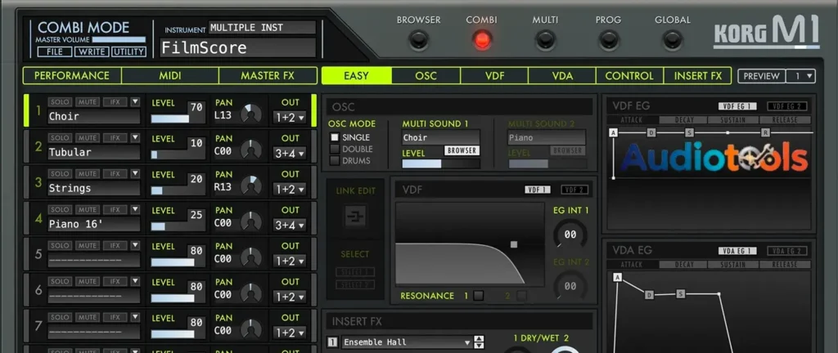838x353 pixels.
Task: Step the Insert FX effect selector arrows
Action: coord(480,342)
